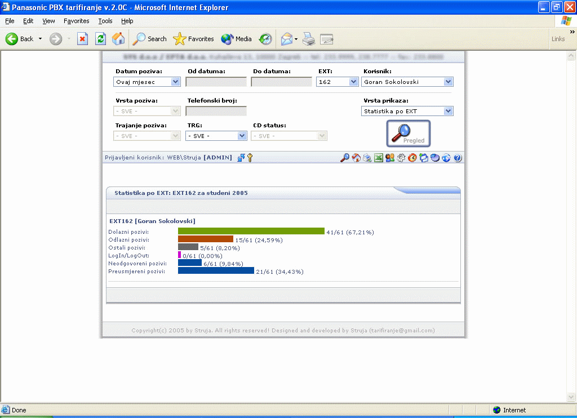Click the printer icon in the app toolbar
577x418 pixels.
(367, 158)
